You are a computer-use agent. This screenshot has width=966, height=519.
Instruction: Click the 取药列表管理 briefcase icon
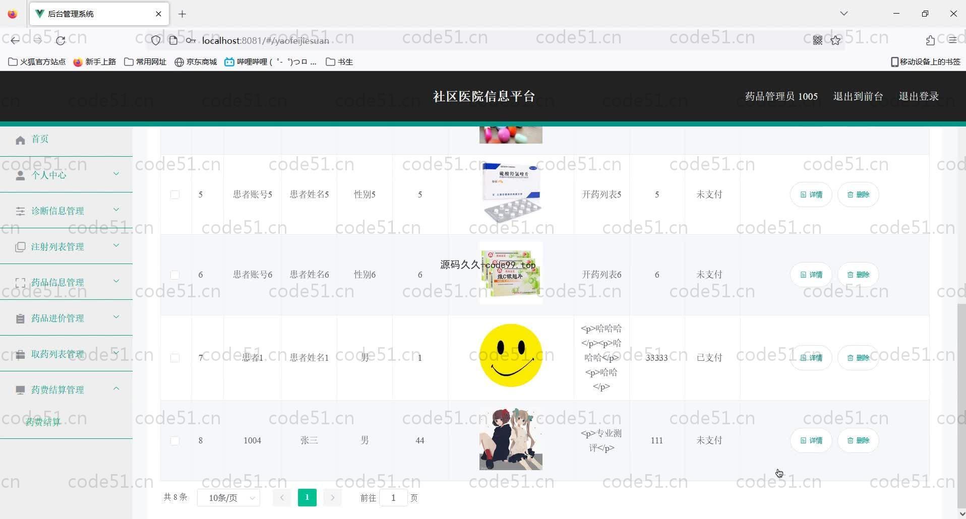(x=20, y=355)
